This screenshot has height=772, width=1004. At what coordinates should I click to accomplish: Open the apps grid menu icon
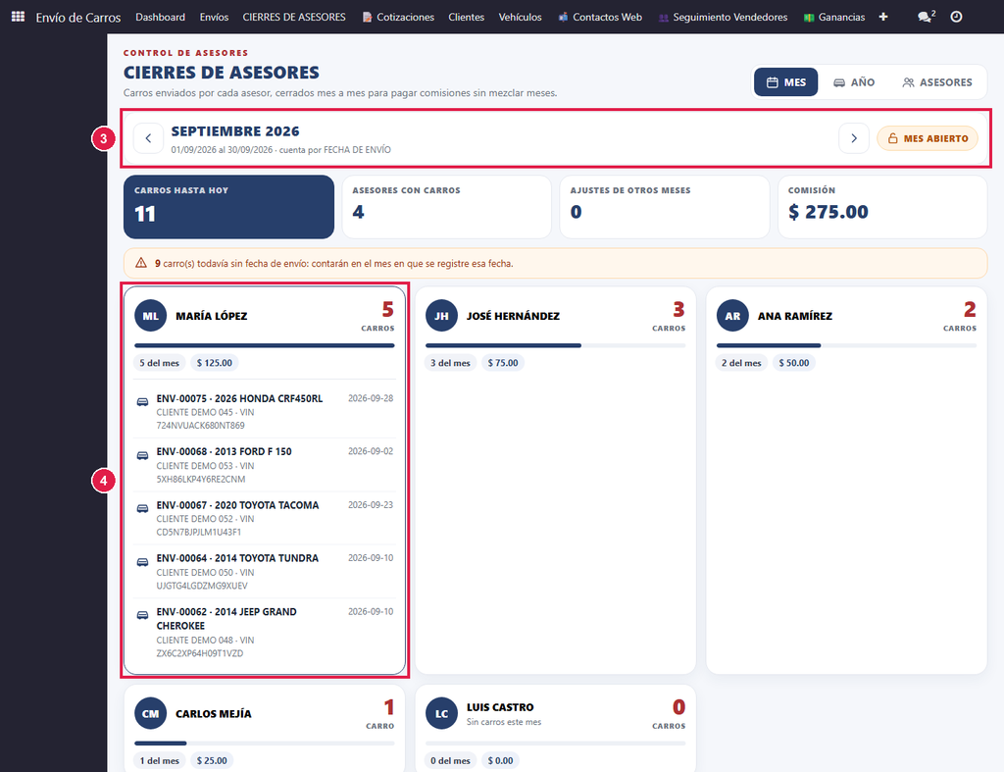pyautogui.click(x=18, y=17)
